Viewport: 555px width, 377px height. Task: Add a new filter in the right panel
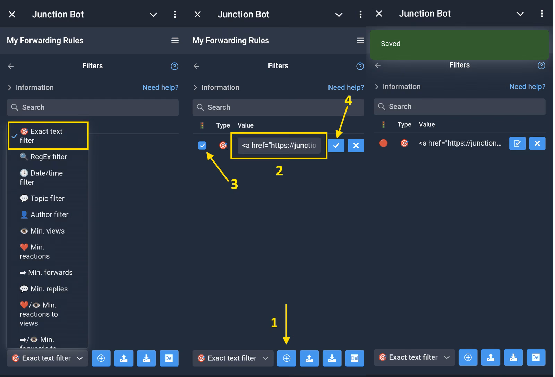click(468, 357)
